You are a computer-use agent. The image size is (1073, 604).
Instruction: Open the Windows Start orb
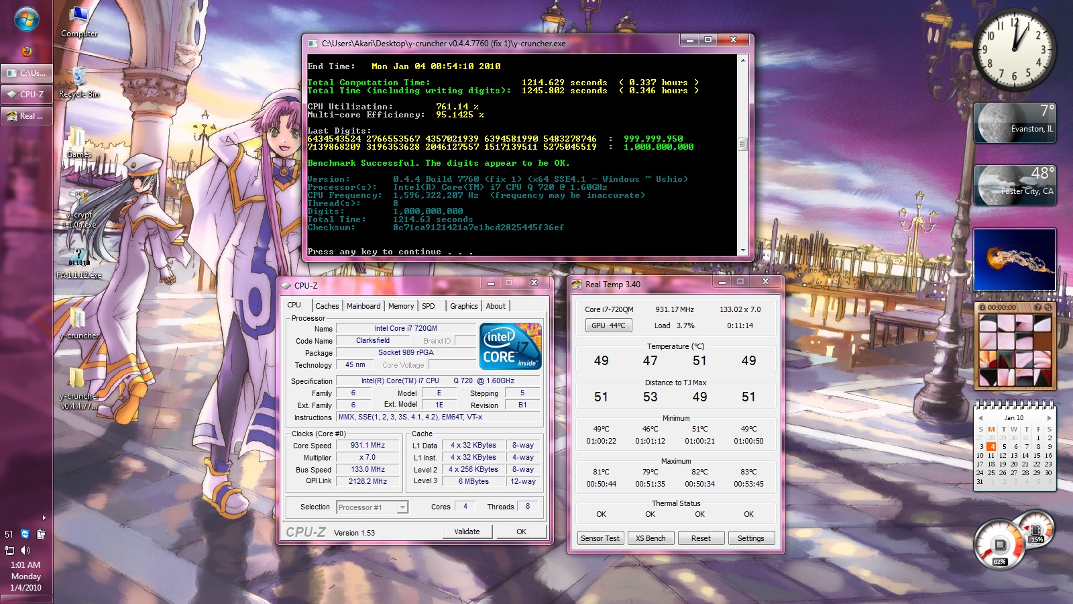click(26, 19)
